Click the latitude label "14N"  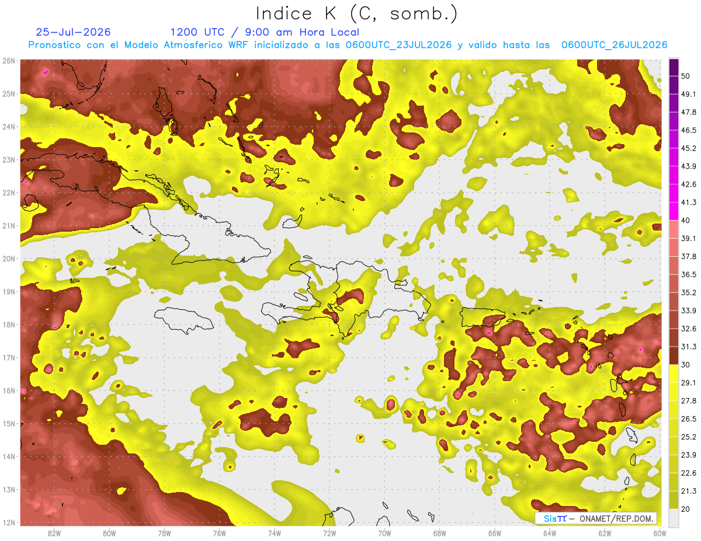click(x=9, y=456)
